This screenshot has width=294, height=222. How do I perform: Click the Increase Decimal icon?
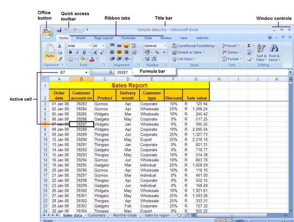pos(147,59)
